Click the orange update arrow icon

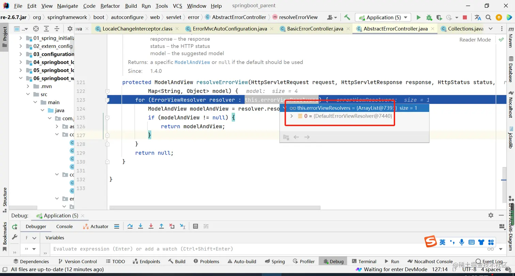(499, 17)
